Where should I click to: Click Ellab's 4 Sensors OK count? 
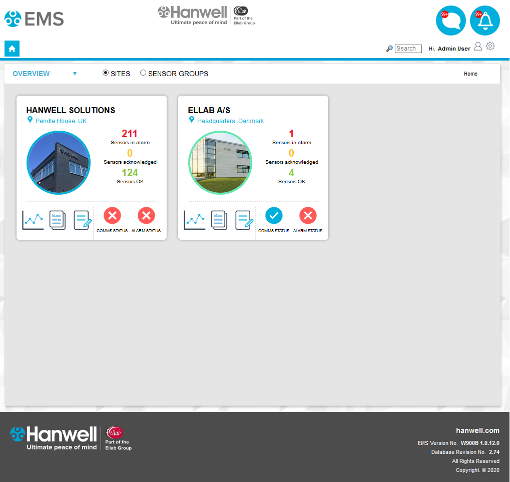point(291,173)
